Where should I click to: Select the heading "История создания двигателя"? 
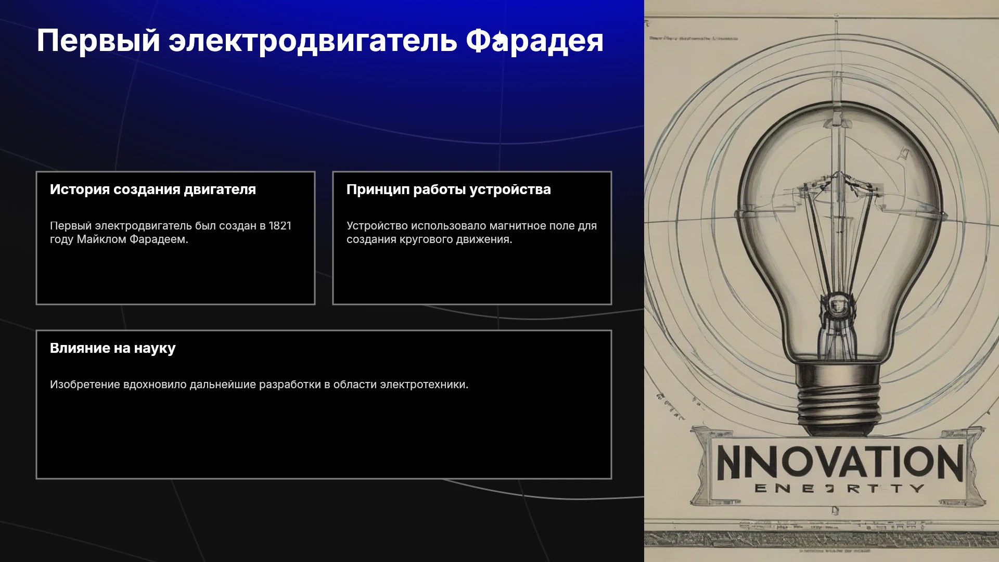tap(153, 189)
